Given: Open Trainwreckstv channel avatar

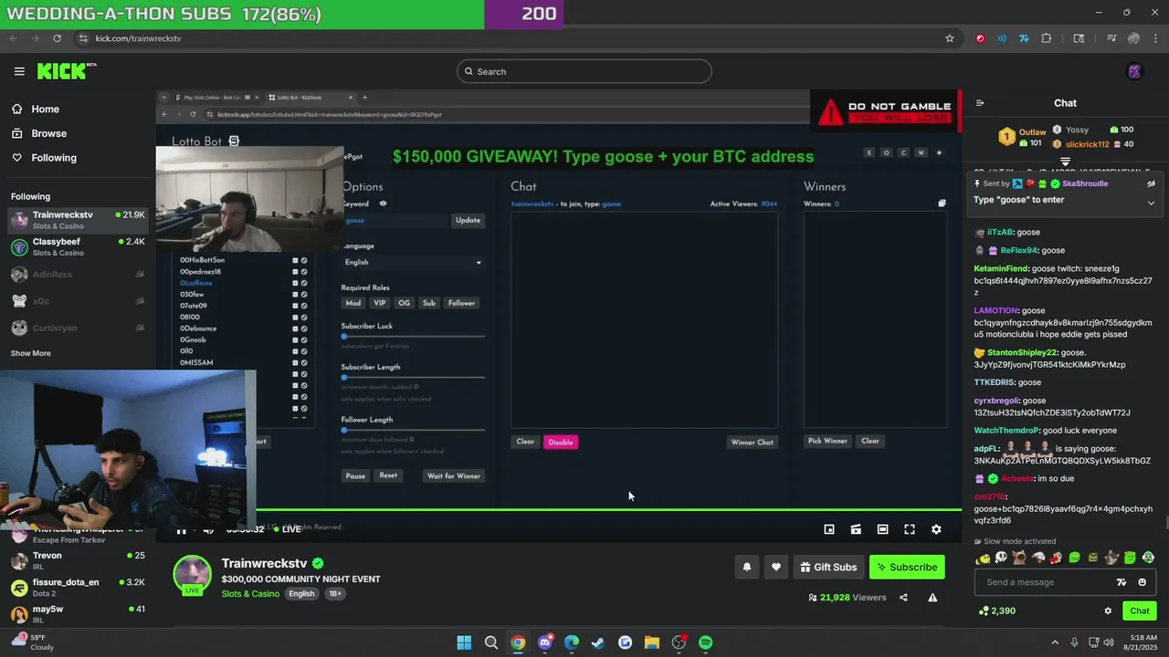Looking at the screenshot, I should click(x=193, y=574).
